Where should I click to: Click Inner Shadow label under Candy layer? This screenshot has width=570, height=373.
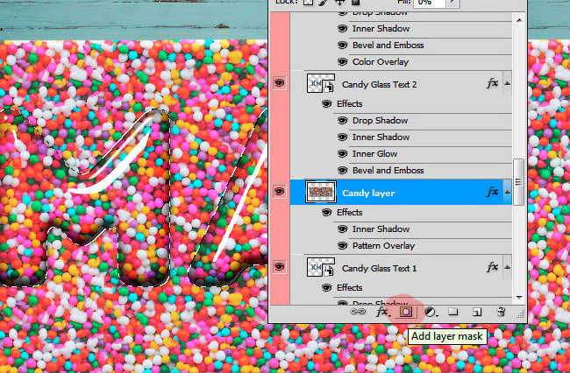[381, 229]
